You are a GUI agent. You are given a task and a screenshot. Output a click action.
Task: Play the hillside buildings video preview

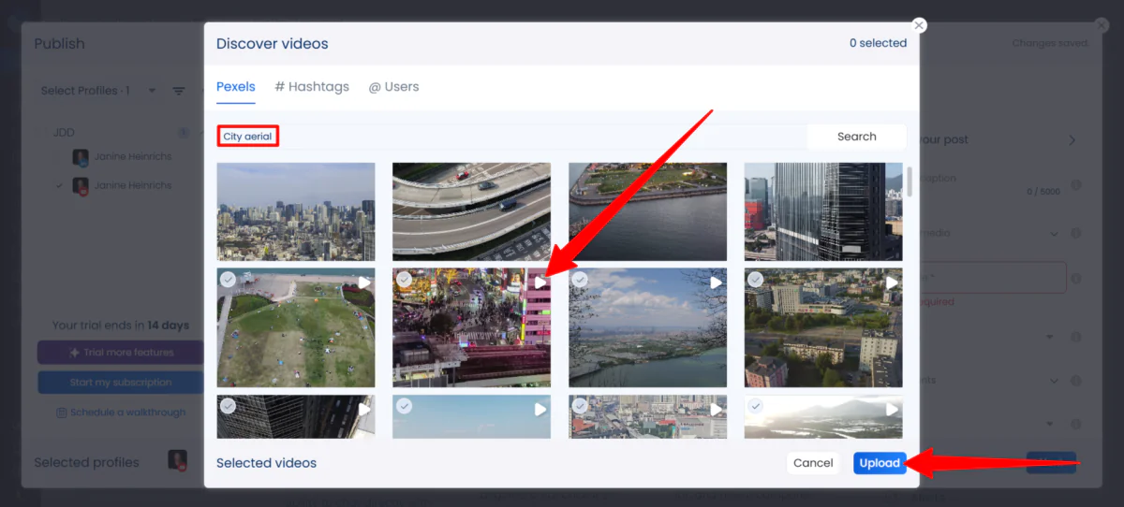892,282
